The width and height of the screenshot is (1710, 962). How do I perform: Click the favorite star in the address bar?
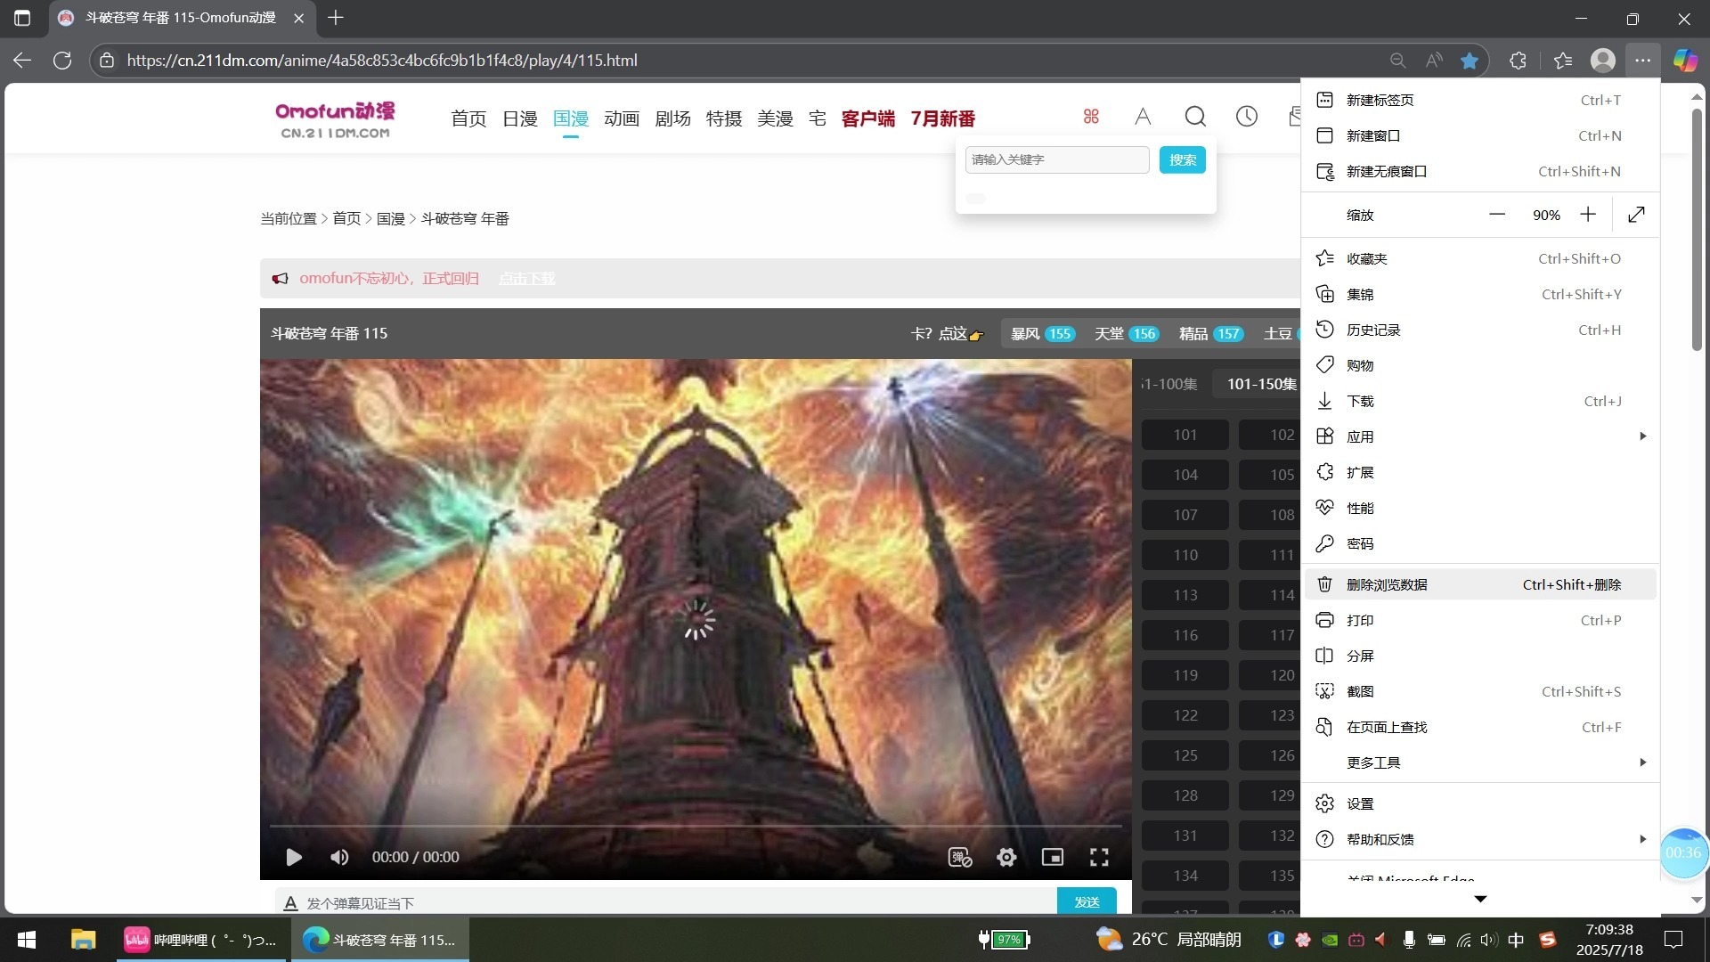point(1470,60)
